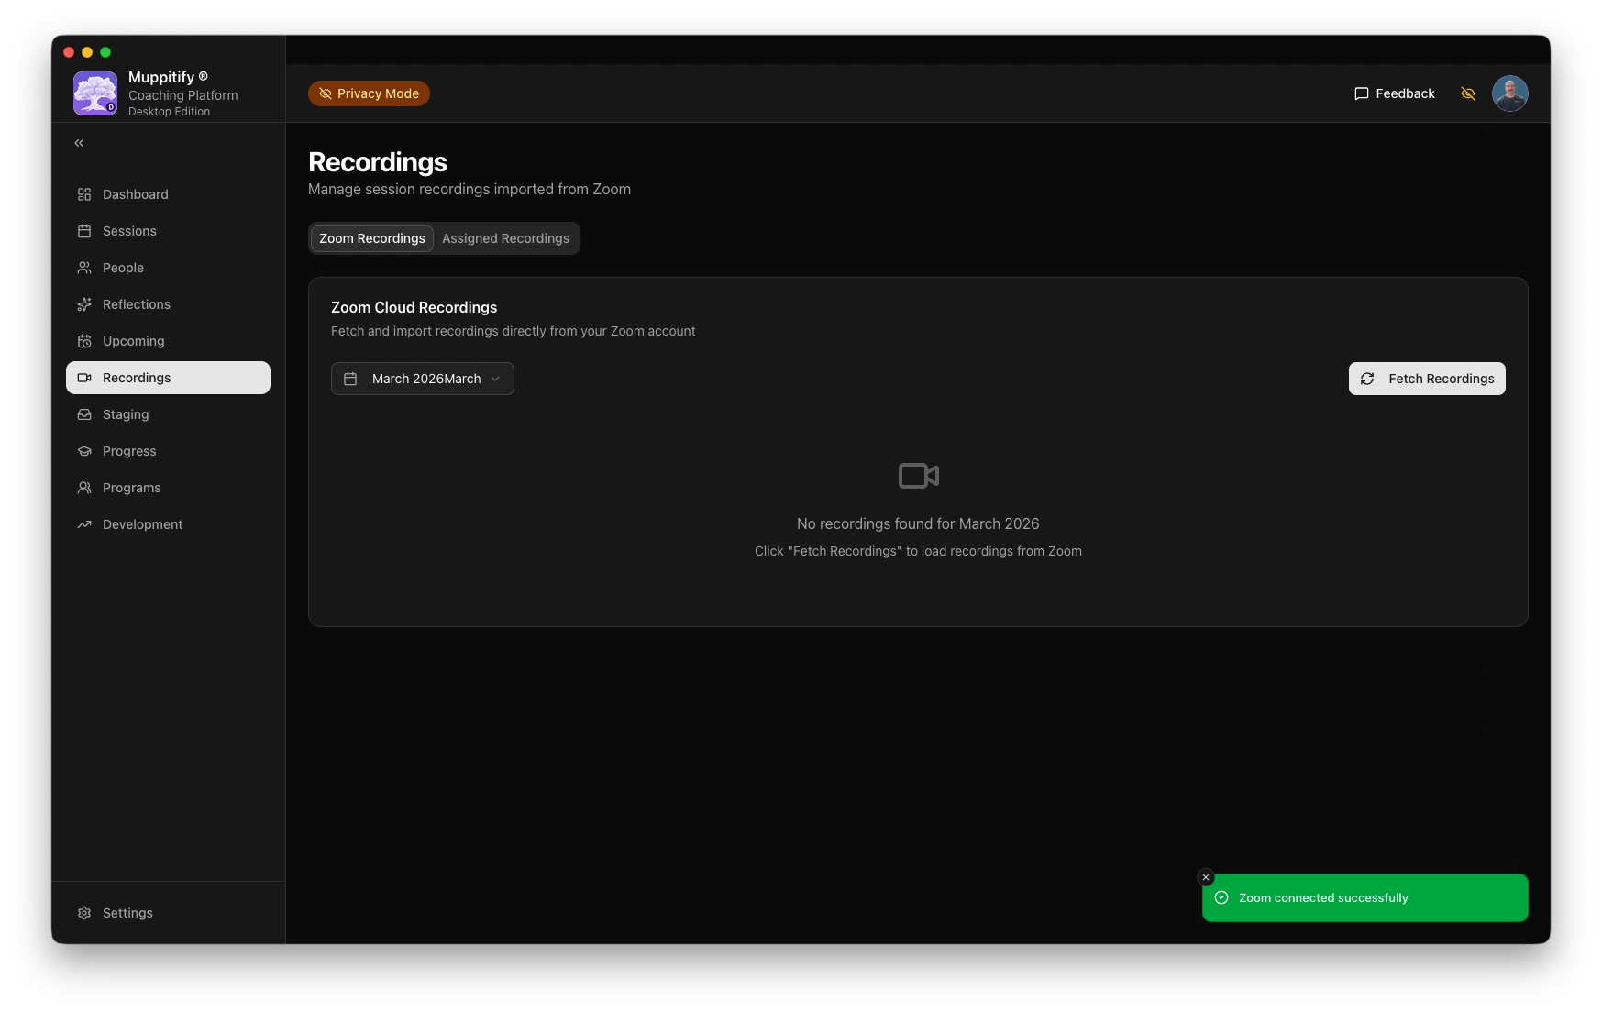Click the Fetch Recordings button

(x=1426, y=379)
